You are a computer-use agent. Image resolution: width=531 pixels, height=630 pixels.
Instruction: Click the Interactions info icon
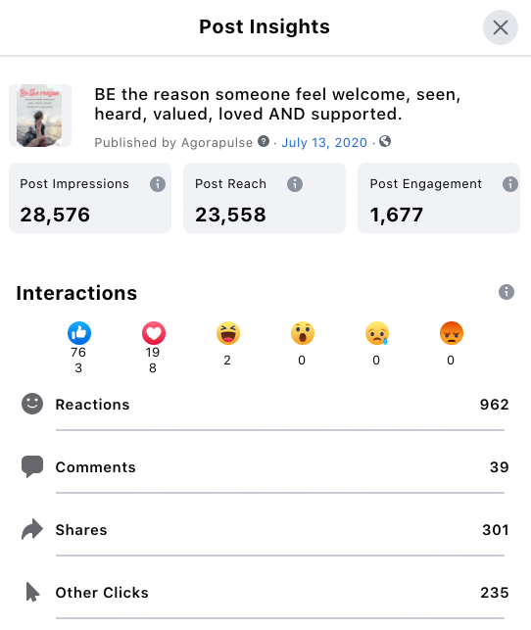pos(507,292)
